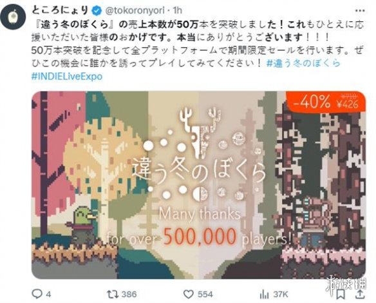Viewport: 376px width, 303px height.
Task: Click the ところにょり display name
Action: (61, 10)
